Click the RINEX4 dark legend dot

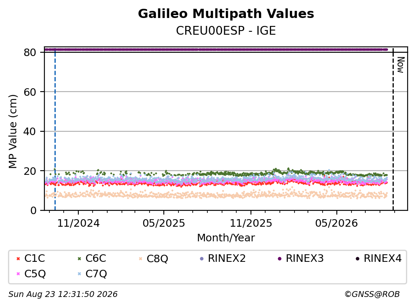pos(357,259)
